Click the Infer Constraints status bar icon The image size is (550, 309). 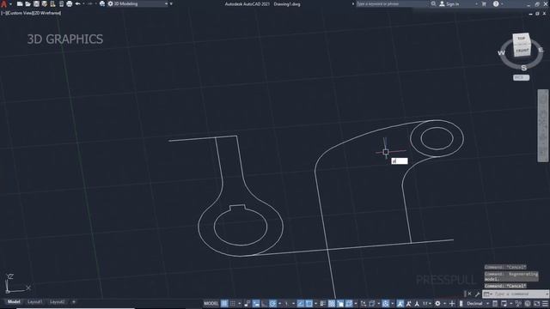(247, 303)
